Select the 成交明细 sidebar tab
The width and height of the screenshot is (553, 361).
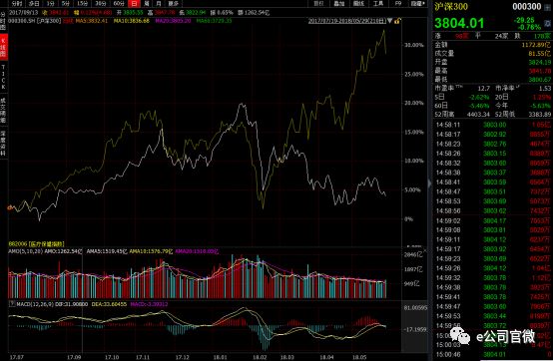pyautogui.click(x=4, y=110)
